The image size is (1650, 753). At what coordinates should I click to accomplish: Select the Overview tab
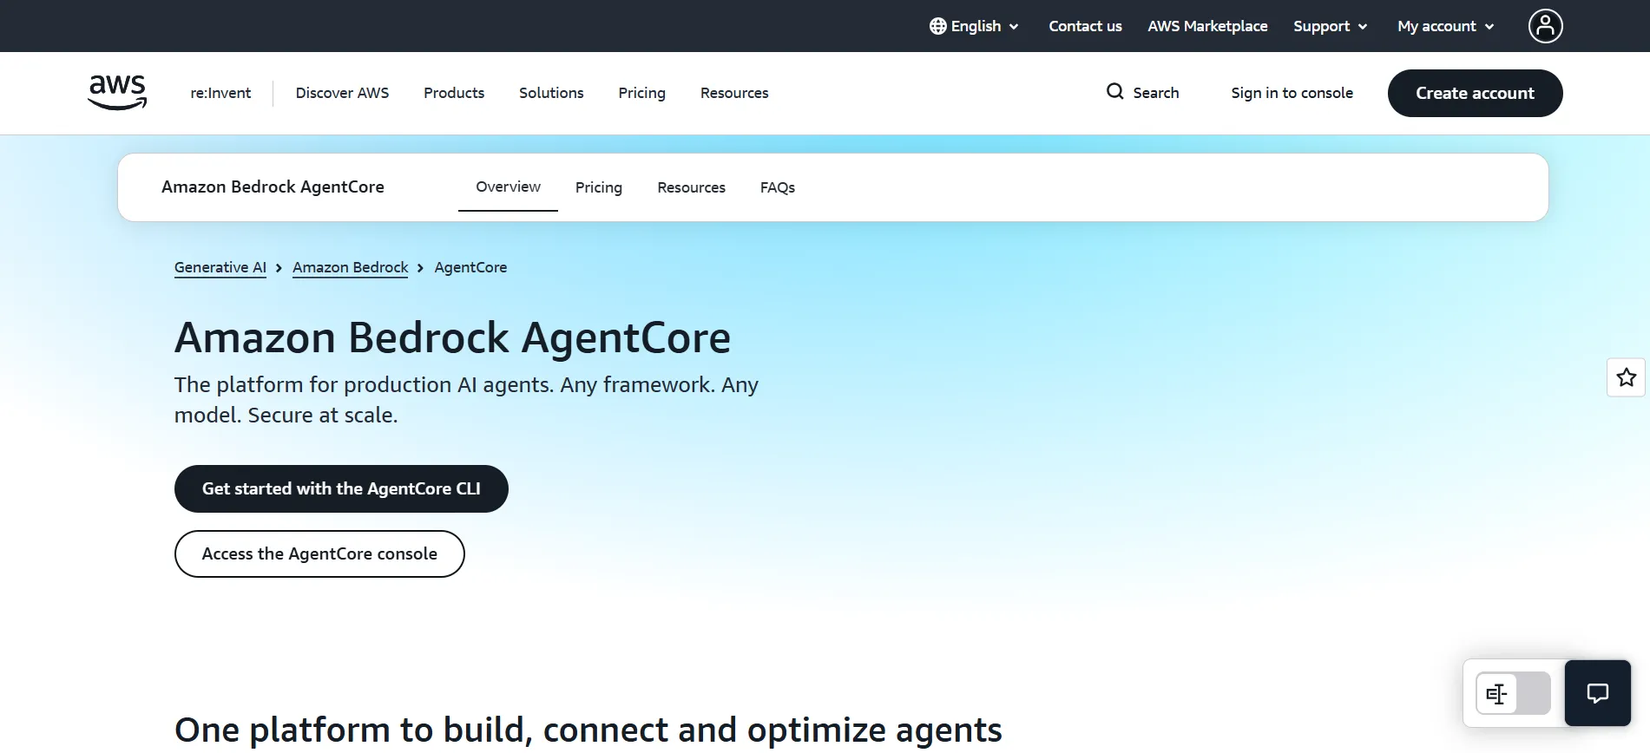tap(508, 187)
